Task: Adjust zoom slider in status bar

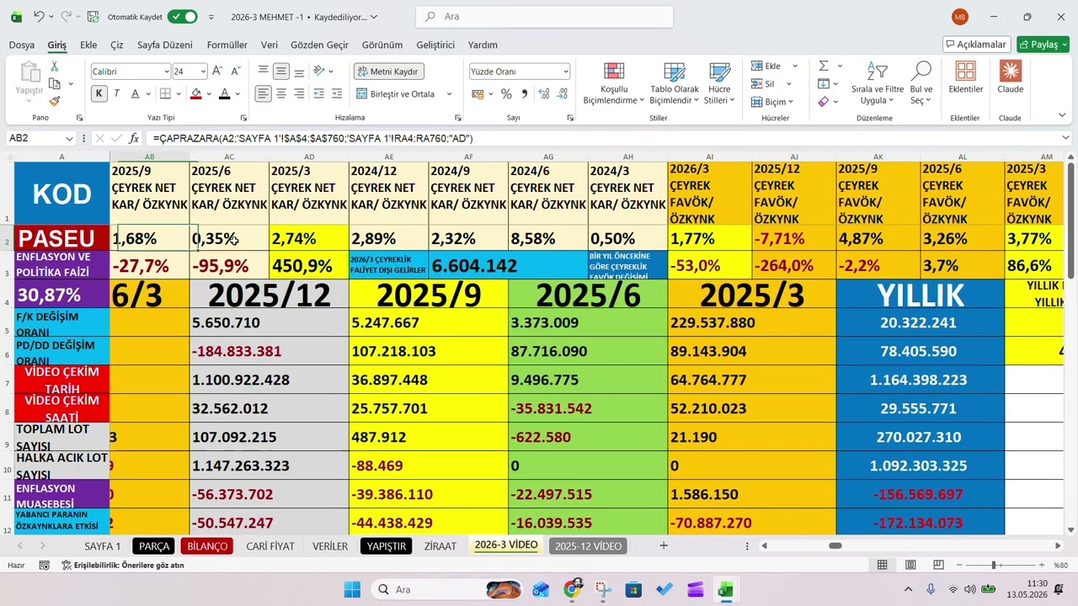Action: 994,566
